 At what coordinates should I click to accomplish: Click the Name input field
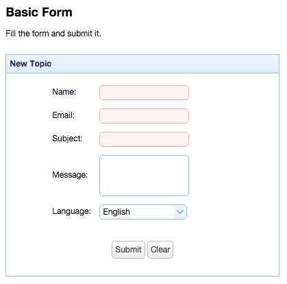click(144, 93)
